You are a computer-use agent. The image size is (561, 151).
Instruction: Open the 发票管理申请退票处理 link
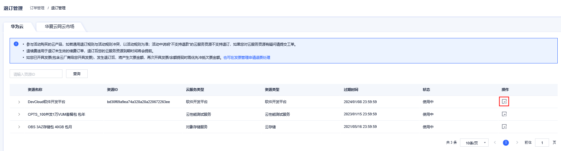click(x=246, y=57)
